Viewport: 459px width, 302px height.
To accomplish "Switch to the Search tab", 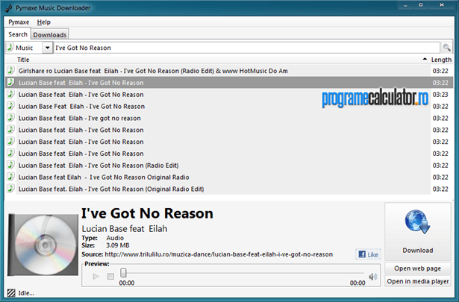I will [18, 34].
